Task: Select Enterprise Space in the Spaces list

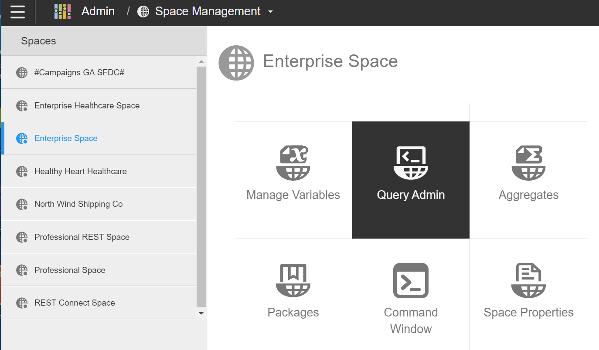Action: tap(99, 138)
